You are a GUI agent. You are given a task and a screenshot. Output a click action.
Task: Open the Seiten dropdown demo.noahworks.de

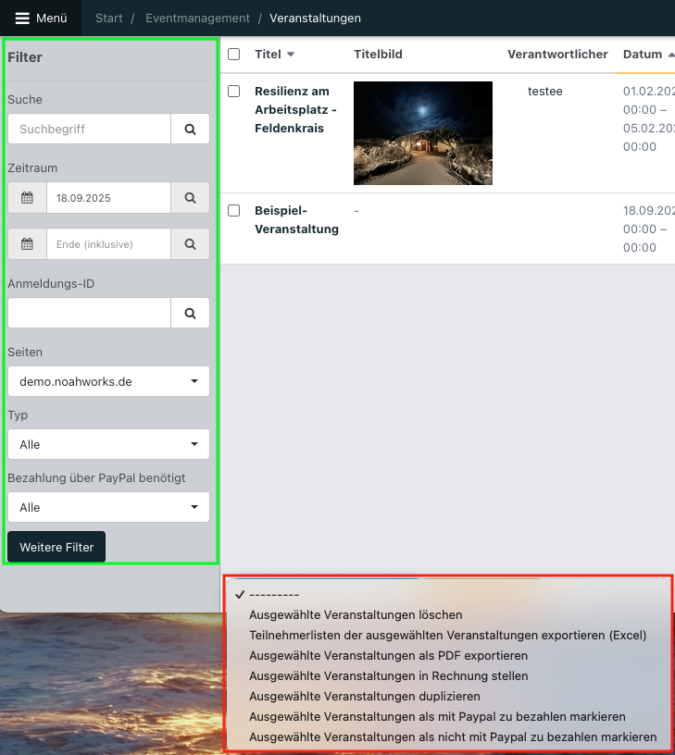pos(109,381)
